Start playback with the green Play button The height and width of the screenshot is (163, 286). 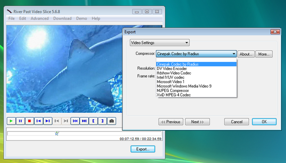[x=11, y=121]
